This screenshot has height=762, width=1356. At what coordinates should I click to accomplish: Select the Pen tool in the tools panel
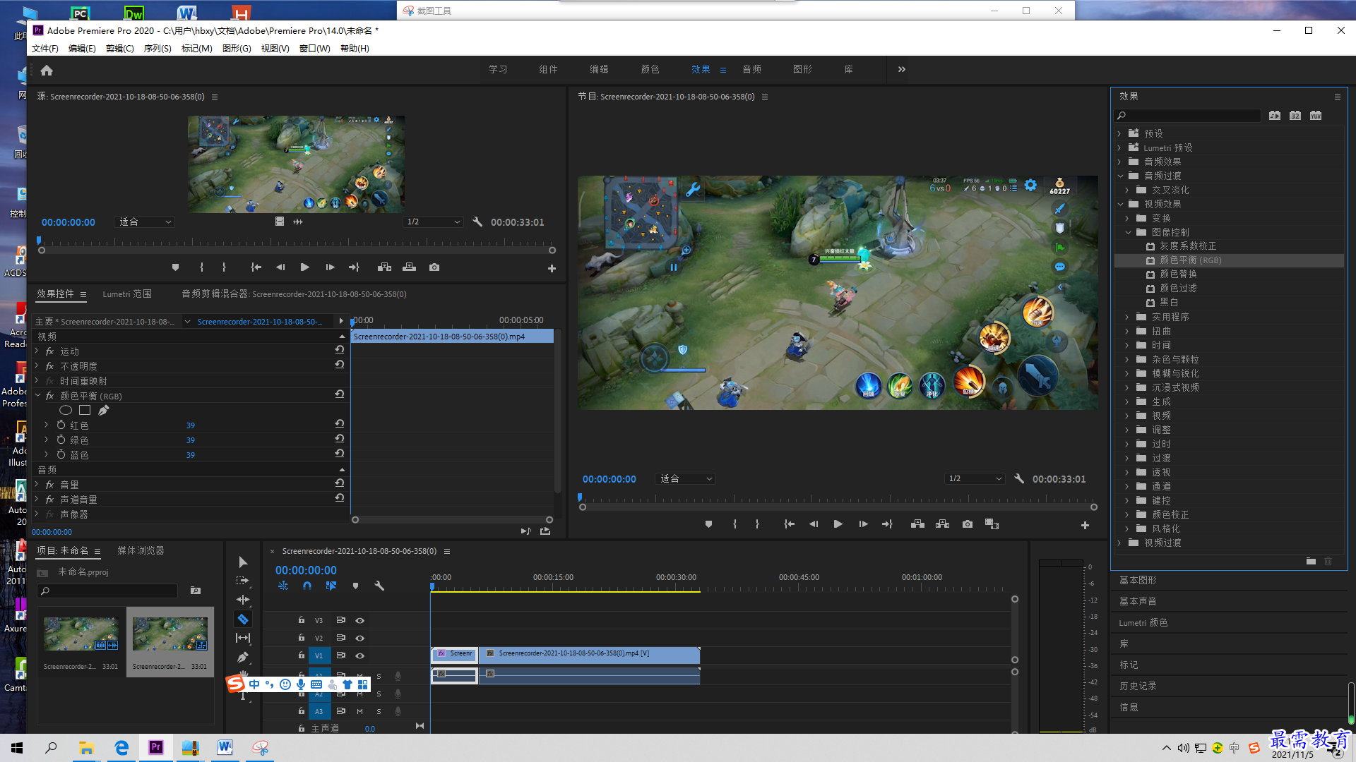[243, 657]
